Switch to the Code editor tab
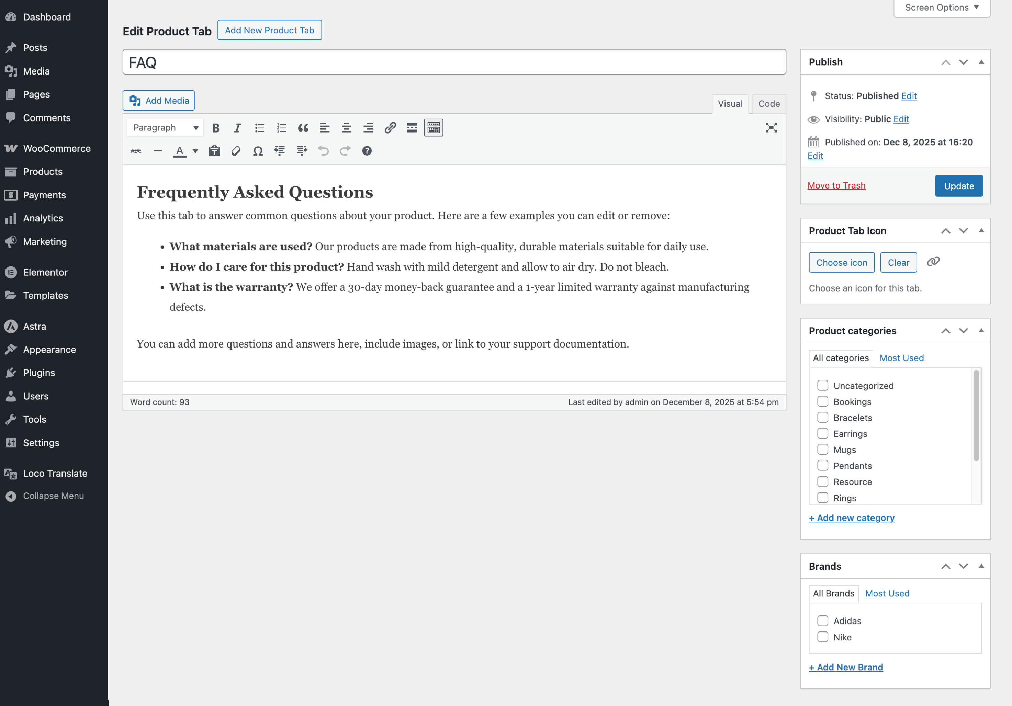Viewport: 1012px width, 706px height. pyautogui.click(x=769, y=104)
